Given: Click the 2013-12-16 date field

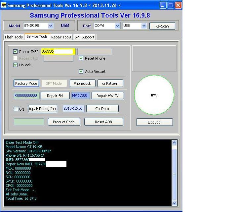Looking at the screenshot, I should 73,108.
